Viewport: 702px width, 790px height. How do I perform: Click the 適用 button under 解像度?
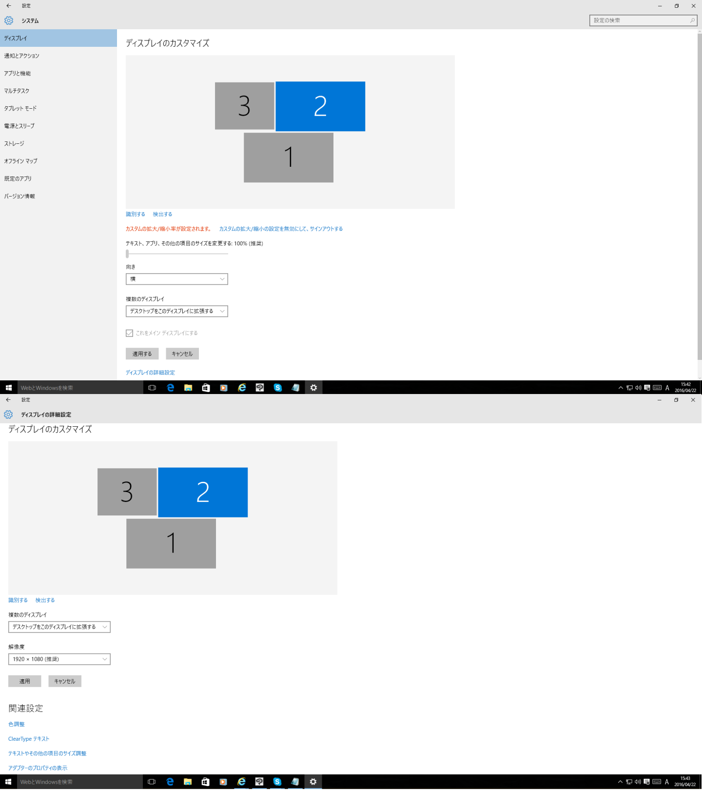coord(25,681)
